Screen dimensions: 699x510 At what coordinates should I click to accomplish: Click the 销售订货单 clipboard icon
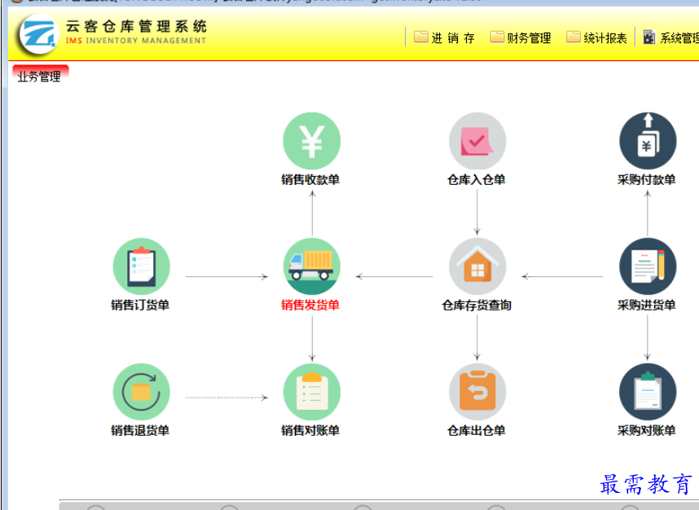pos(141,265)
